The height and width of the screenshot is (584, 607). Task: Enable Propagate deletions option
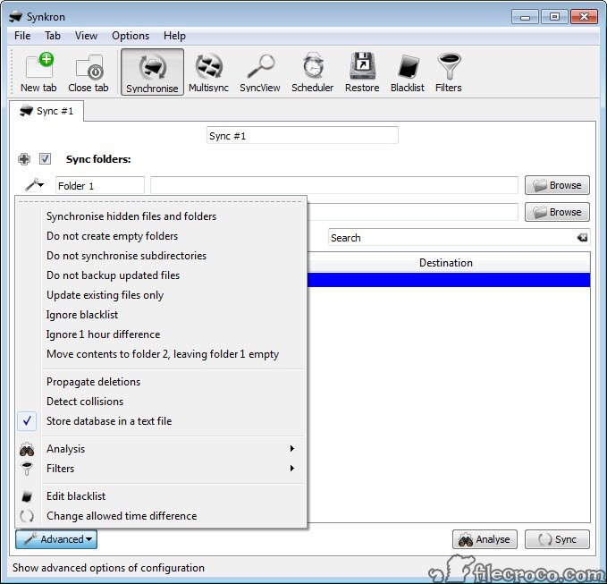(161, 382)
